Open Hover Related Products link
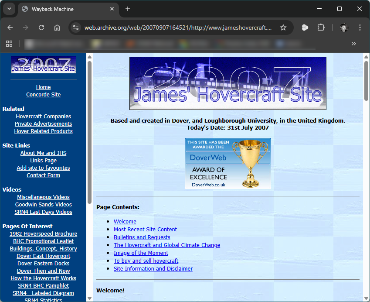 click(x=44, y=131)
